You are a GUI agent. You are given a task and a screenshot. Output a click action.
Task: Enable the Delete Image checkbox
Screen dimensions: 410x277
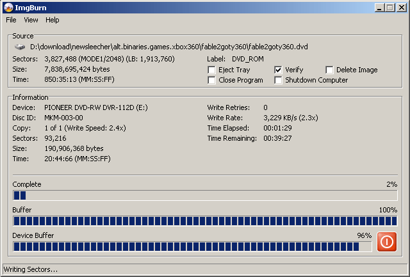329,70
